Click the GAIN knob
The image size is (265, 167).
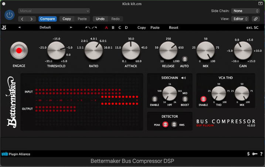coord(243,50)
